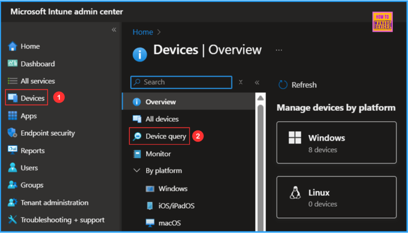
Task: Click the All devices icon in submenu
Action: click(137, 119)
